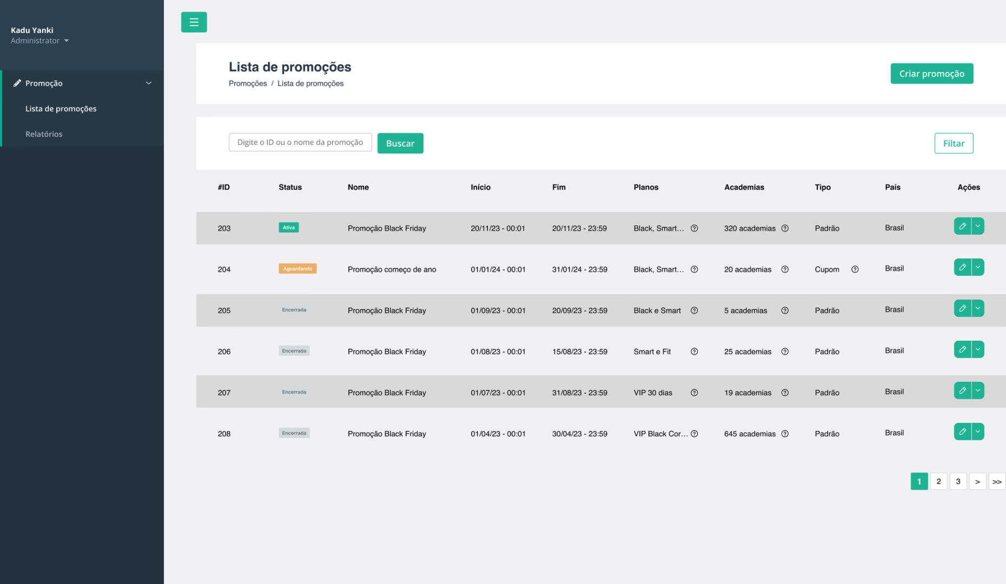Open the Filtar filter button
Image resolution: width=1006 pixels, height=584 pixels.
(x=954, y=143)
